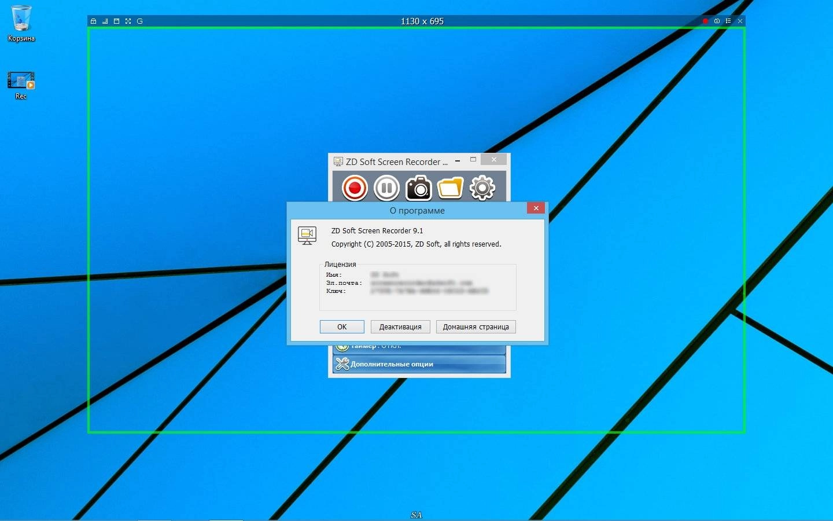The image size is (833, 521).
Task: Click the full-screen expand arrows icon on frame bar
Action: [128, 21]
